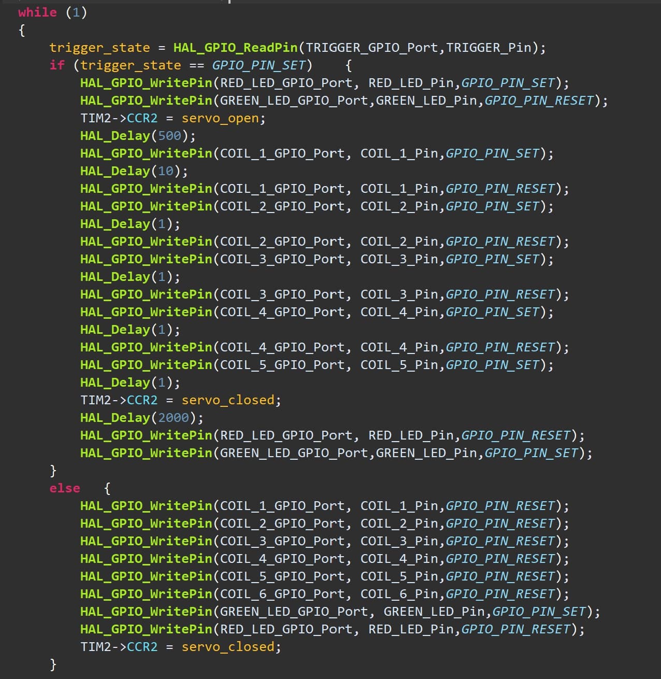Click the 'if' keyword before trigger_state comparison

click(x=57, y=65)
